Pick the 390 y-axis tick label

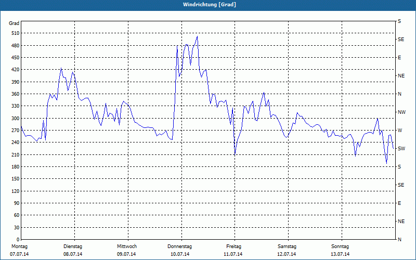16,82
